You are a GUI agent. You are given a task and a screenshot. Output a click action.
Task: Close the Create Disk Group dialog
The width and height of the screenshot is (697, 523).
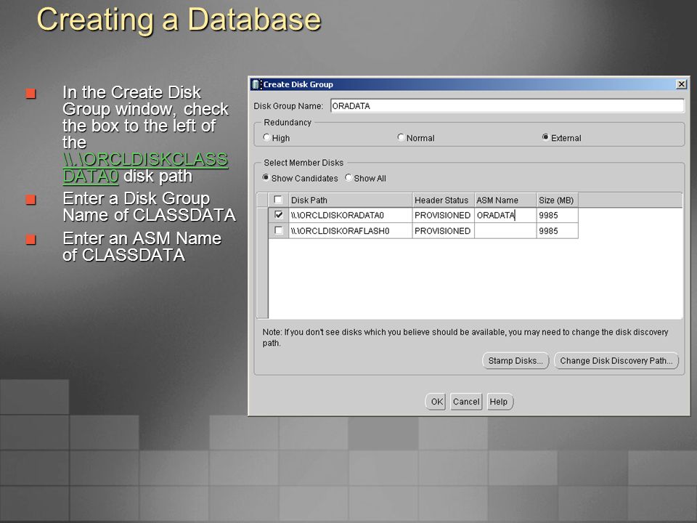point(681,84)
